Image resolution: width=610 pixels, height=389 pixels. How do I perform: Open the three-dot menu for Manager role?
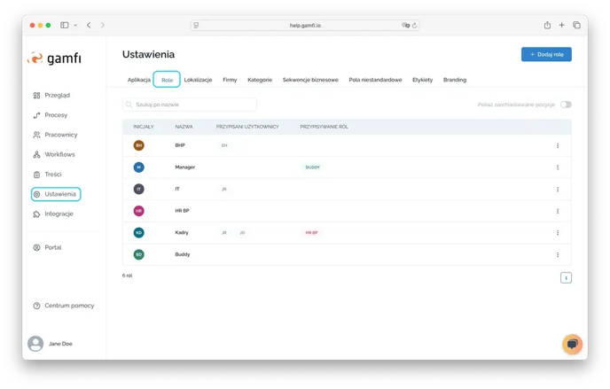coord(558,167)
